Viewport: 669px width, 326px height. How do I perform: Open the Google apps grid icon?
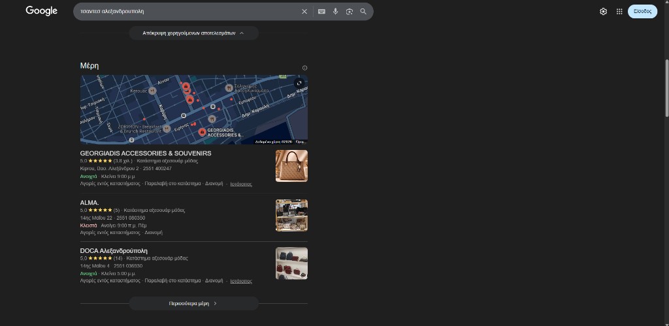(x=619, y=12)
